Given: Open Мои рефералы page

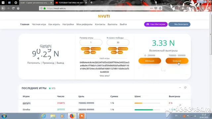Looking at the screenshot, I should click(x=84, y=24).
